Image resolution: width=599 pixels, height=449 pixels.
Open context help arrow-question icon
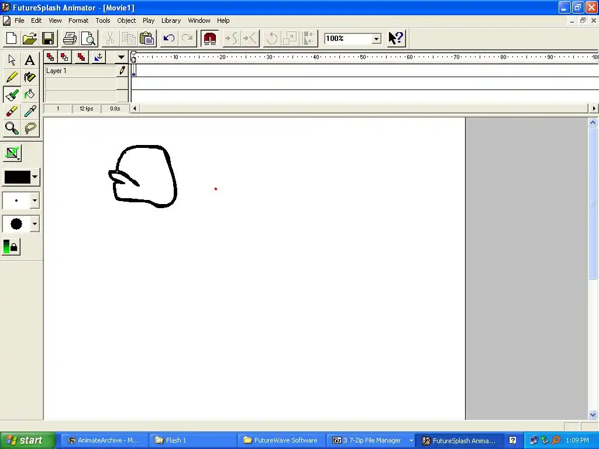coord(396,38)
